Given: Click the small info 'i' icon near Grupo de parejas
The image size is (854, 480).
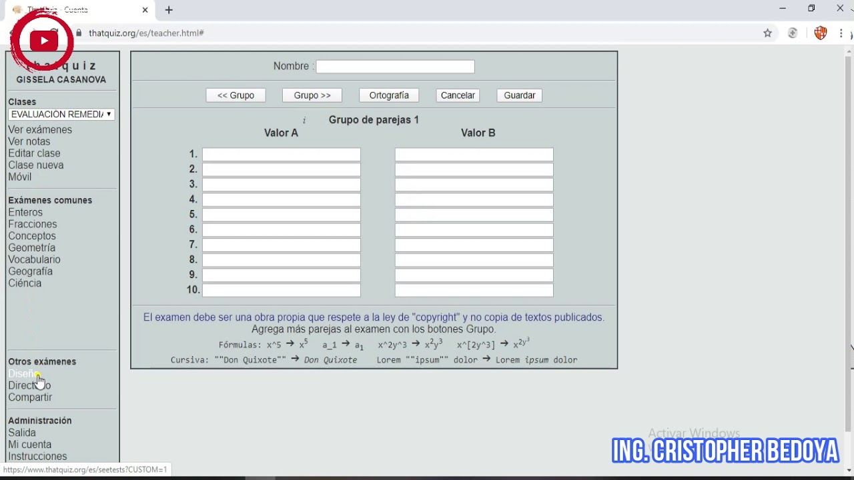Looking at the screenshot, I should pos(304,120).
